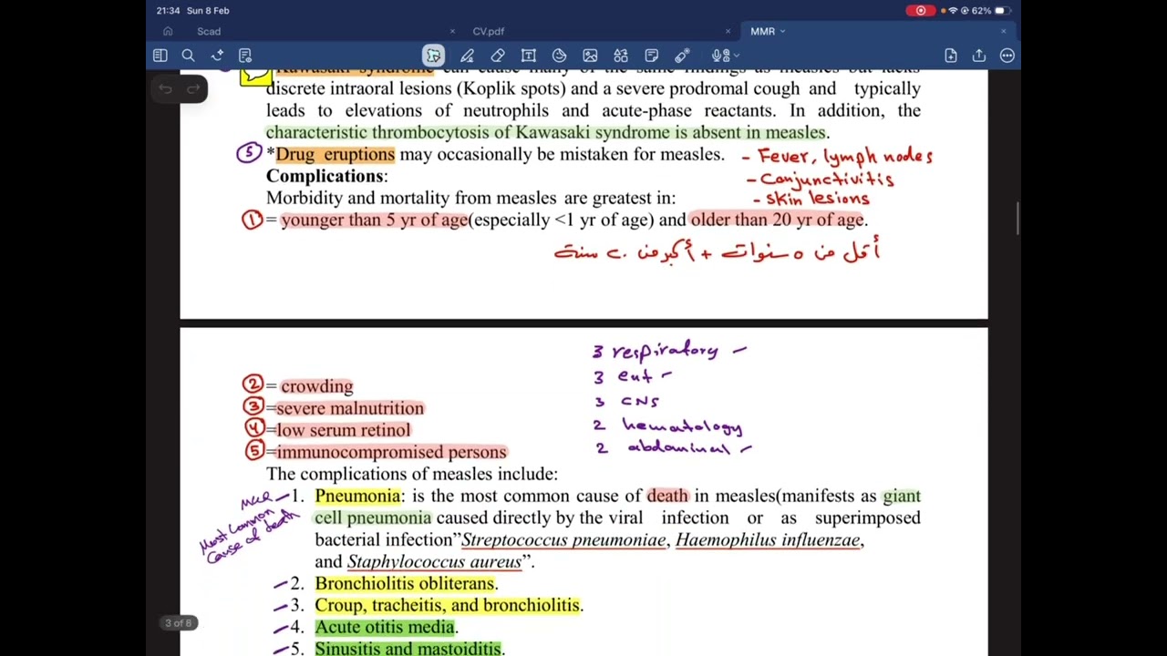This screenshot has width=1167, height=656.
Task: Open the page thumbnails sidebar
Action: point(160,56)
